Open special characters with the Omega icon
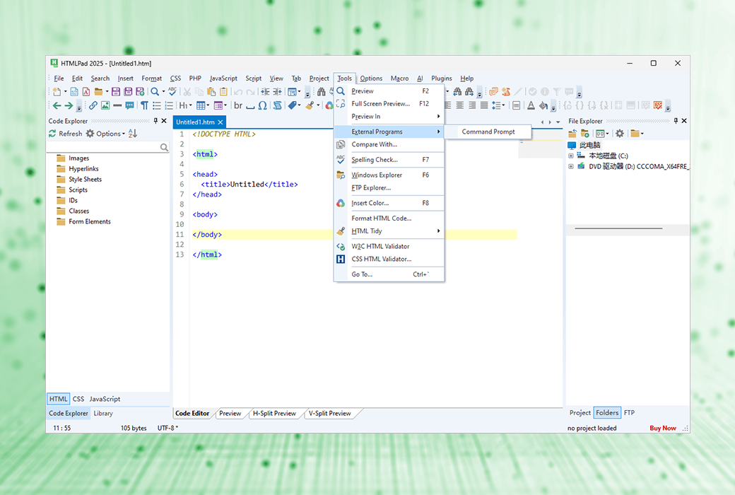The width and height of the screenshot is (735, 495). [262, 105]
